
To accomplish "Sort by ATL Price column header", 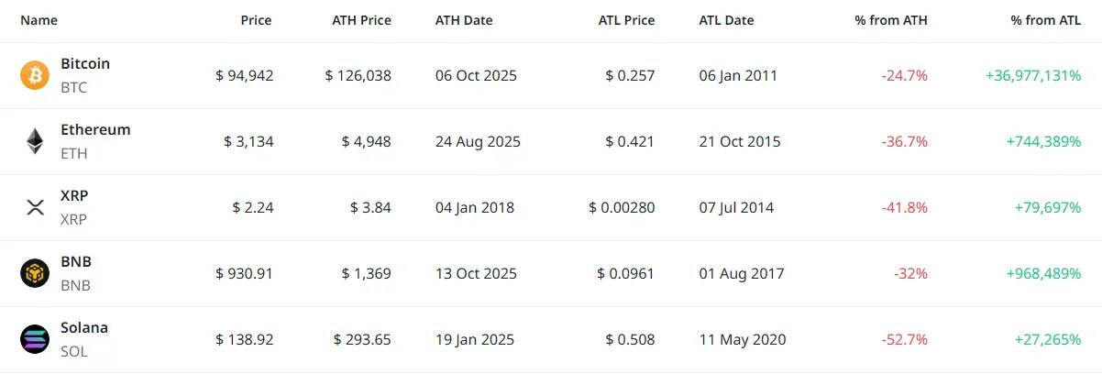I will (626, 20).
